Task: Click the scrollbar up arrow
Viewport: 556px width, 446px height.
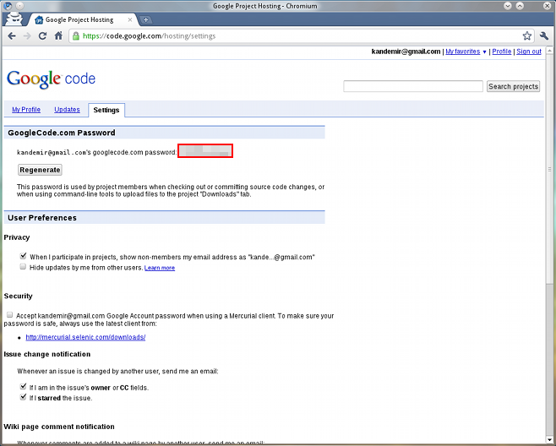Action: point(549,51)
